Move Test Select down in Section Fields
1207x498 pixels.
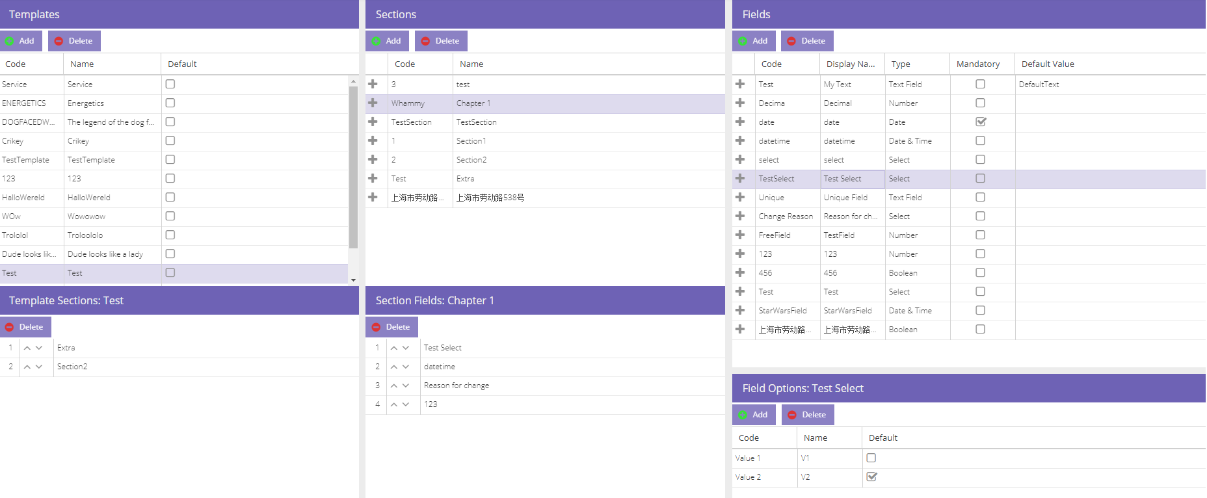click(406, 348)
